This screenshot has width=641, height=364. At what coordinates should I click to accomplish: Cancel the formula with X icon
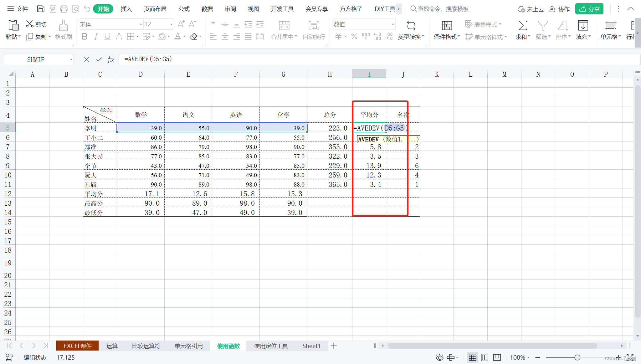pos(87,59)
